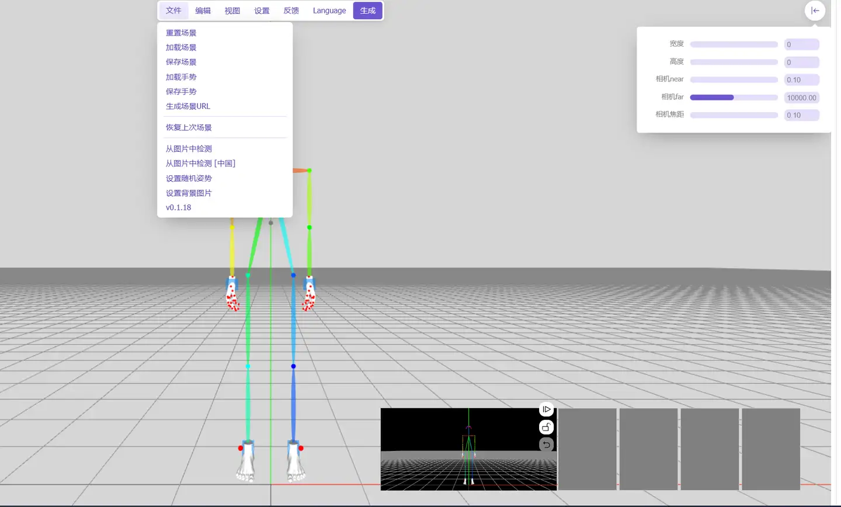841x507 pixels.
Task: Select the orange shoulder bone segment
Action: click(300, 171)
